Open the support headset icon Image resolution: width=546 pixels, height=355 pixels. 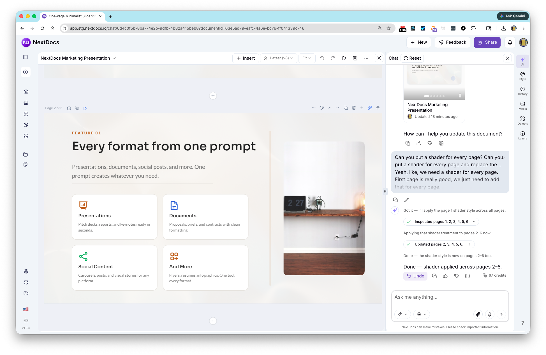coord(26,282)
